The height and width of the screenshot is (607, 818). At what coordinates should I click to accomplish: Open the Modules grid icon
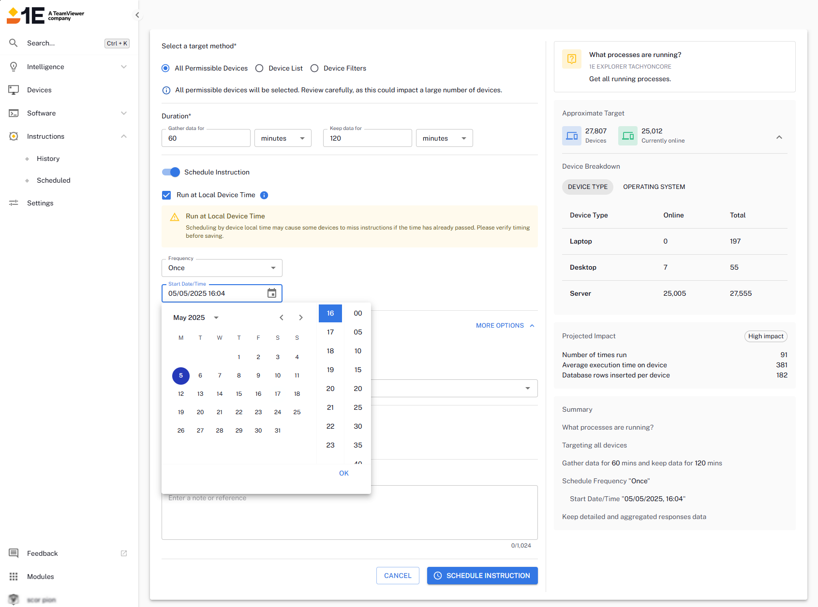coord(14,577)
